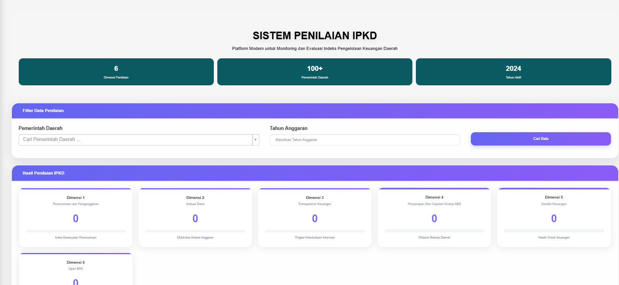Select the 6 Dimensi Penilaian stat card
The width and height of the screenshot is (619, 285).
(116, 72)
